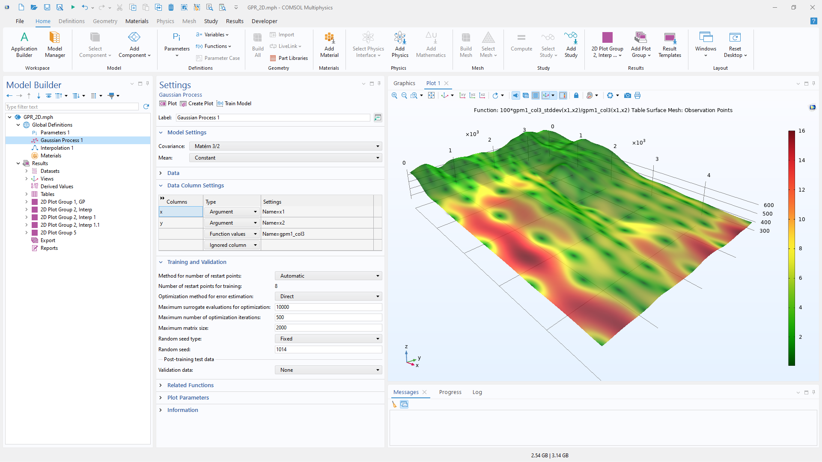Pin the Settings window

click(379, 83)
